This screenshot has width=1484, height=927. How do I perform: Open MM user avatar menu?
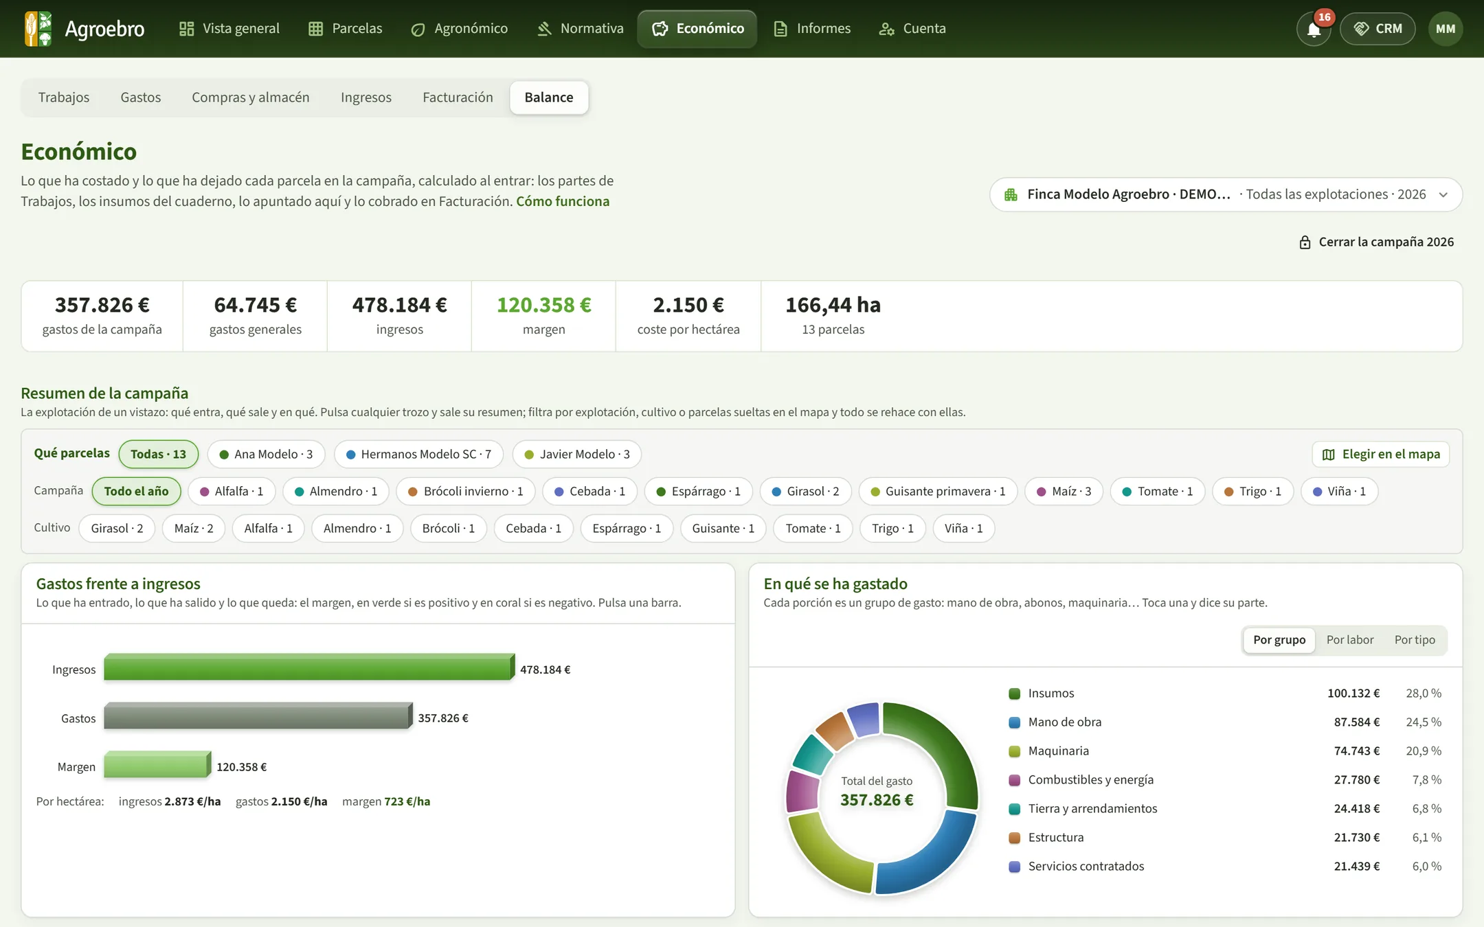[1446, 29]
